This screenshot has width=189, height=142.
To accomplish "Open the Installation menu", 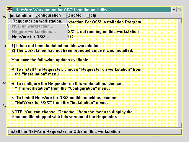I will 20,15.
